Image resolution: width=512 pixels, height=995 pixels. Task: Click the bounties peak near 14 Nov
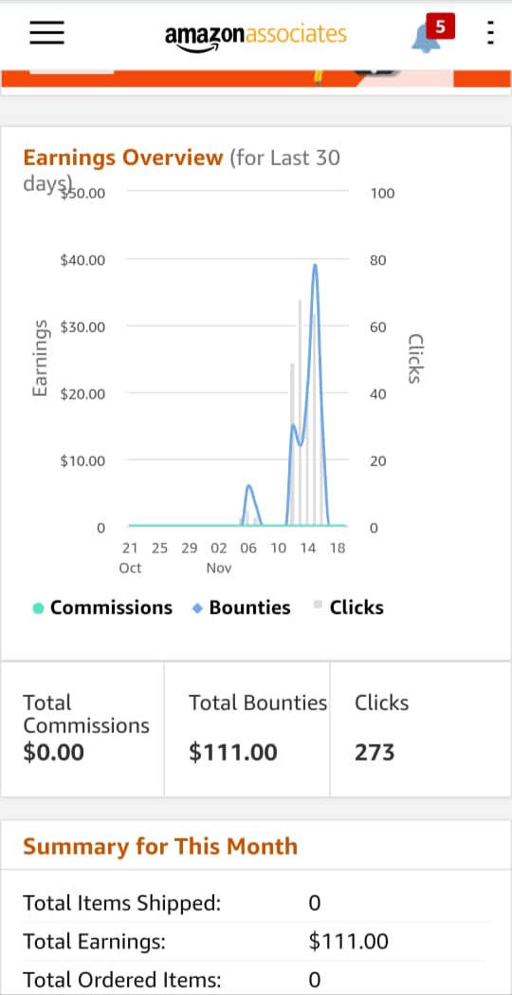[x=314, y=265]
